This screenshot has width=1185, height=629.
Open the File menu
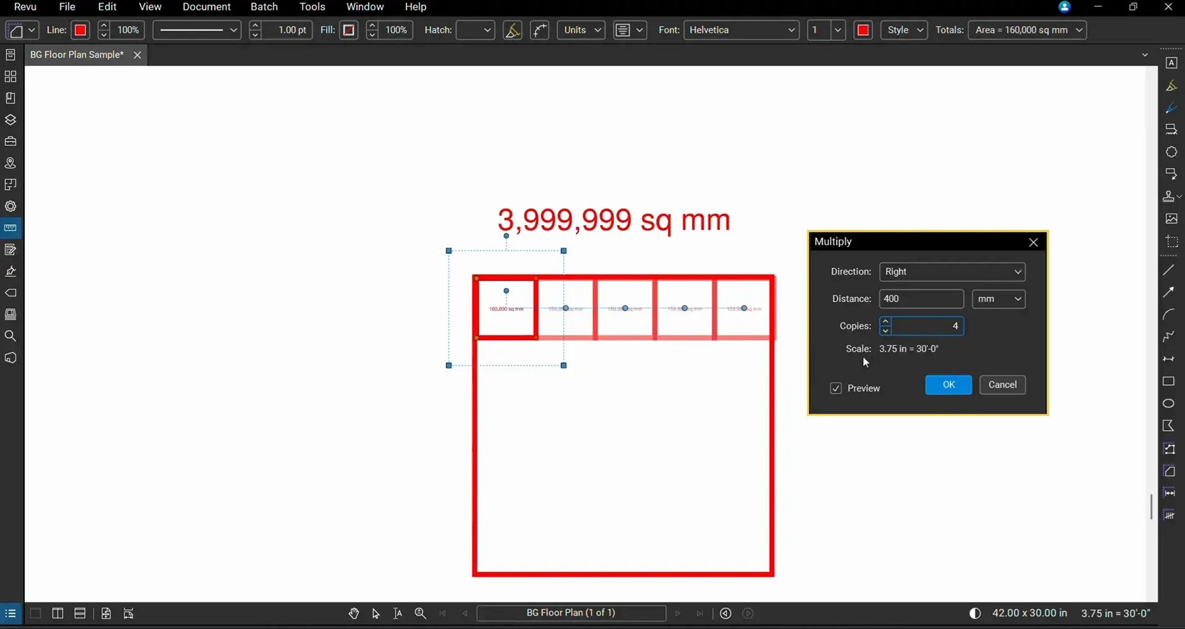tap(67, 7)
